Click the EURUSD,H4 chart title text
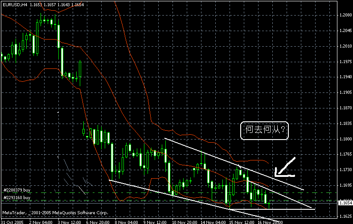Image resolution: width=353 pixels, height=224 pixels. click(15, 4)
